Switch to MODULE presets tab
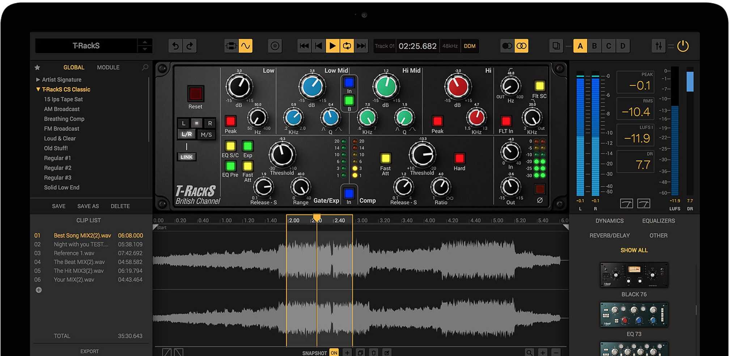The width and height of the screenshot is (730, 356). (108, 67)
